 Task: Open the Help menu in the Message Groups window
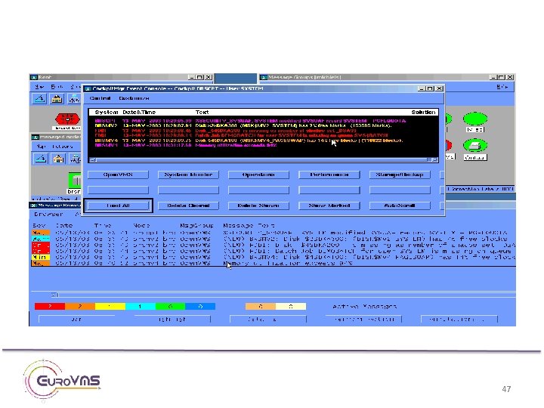[502, 86]
